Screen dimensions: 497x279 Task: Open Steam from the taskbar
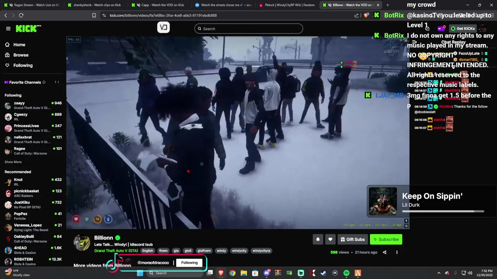coord(323,273)
